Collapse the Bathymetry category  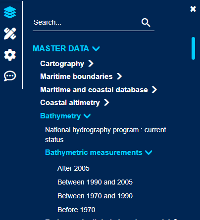(x=65, y=116)
